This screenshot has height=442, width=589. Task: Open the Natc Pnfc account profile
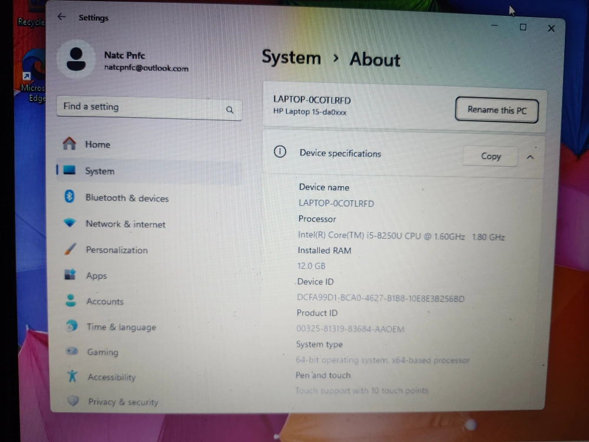[124, 61]
